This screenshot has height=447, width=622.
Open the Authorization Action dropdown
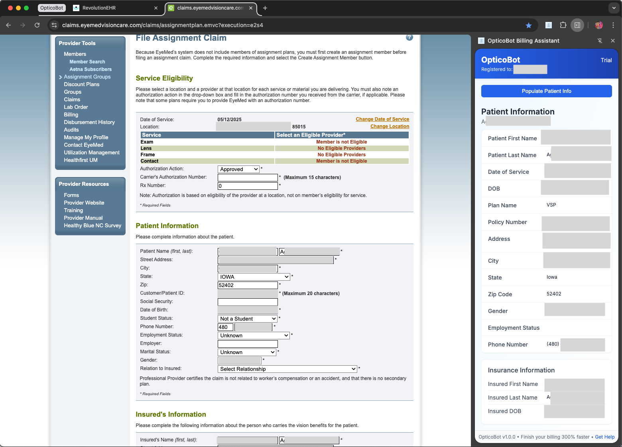(238, 169)
